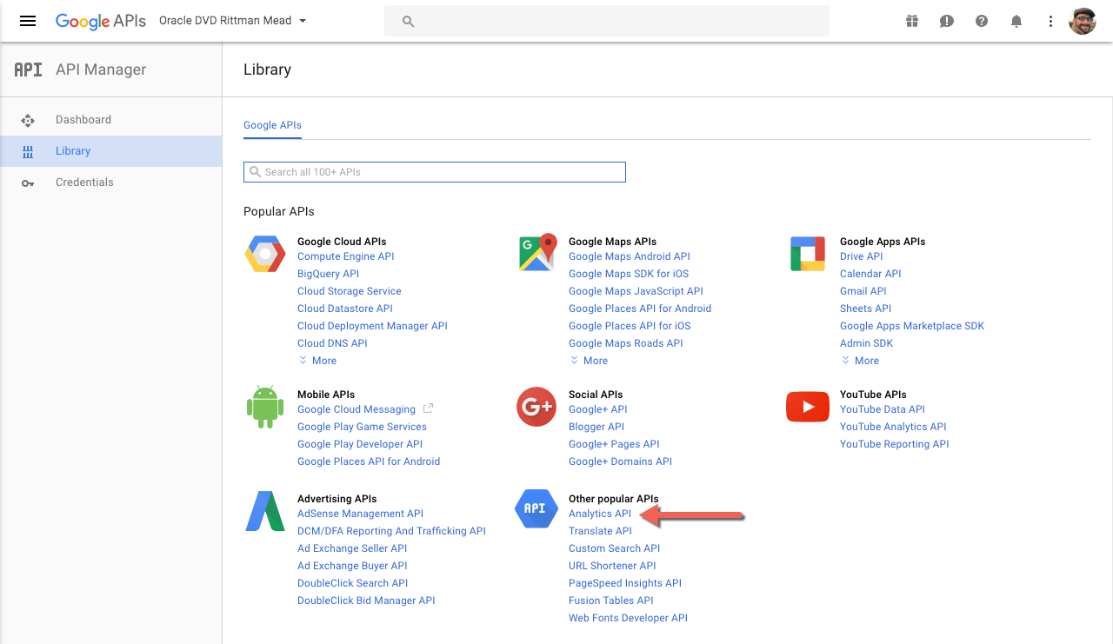Open the three-dot more options menu
Image resolution: width=1113 pixels, height=644 pixels.
(1050, 21)
